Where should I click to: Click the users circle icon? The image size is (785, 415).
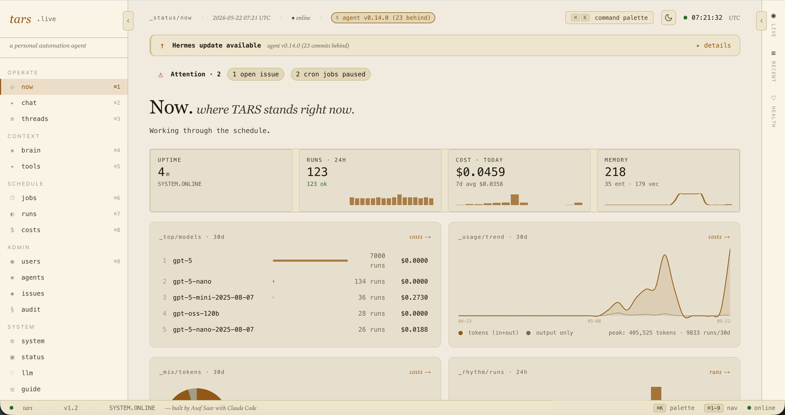12,262
